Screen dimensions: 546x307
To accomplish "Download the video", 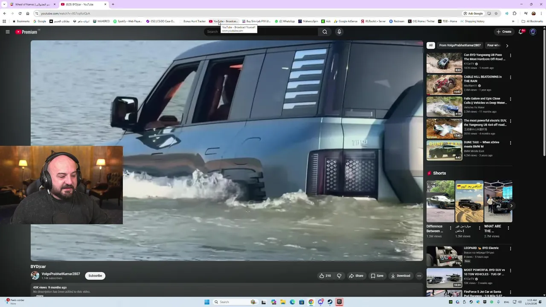I will [401, 276].
